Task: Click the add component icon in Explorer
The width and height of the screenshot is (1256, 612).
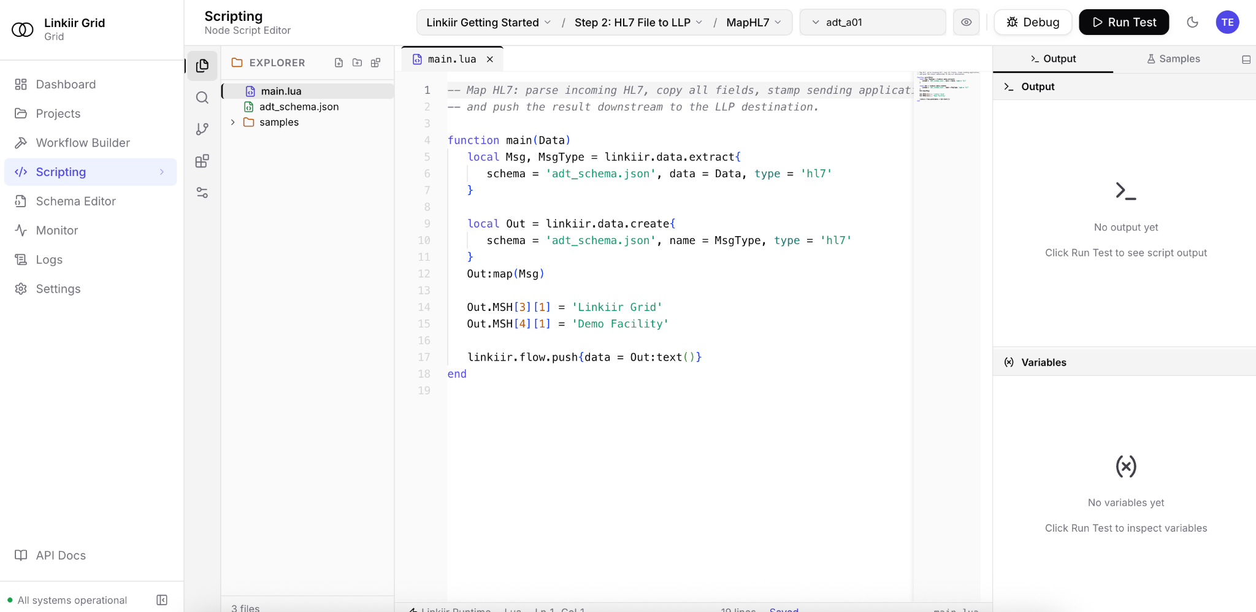Action: pos(376,63)
